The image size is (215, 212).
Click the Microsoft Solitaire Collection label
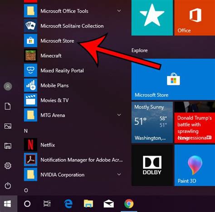(x=72, y=26)
